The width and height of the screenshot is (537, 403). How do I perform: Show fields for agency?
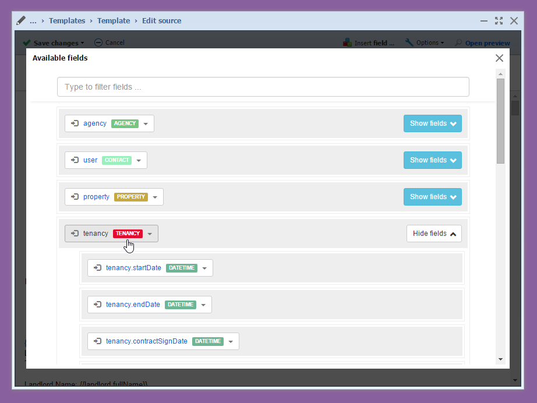click(x=432, y=123)
